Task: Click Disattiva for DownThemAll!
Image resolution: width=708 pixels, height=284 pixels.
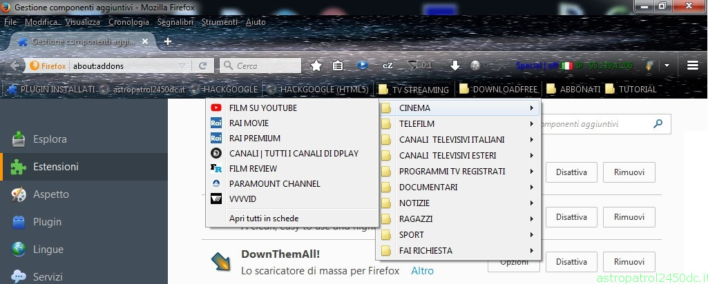Action: coord(571,262)
